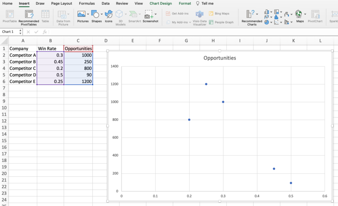Viewport: 338px width, 206px height.
Task: Select cell B3 containing 0.45
Action: point(50,62)
